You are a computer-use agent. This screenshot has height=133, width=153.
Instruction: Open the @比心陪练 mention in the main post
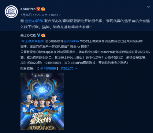[x=34, y=21]
